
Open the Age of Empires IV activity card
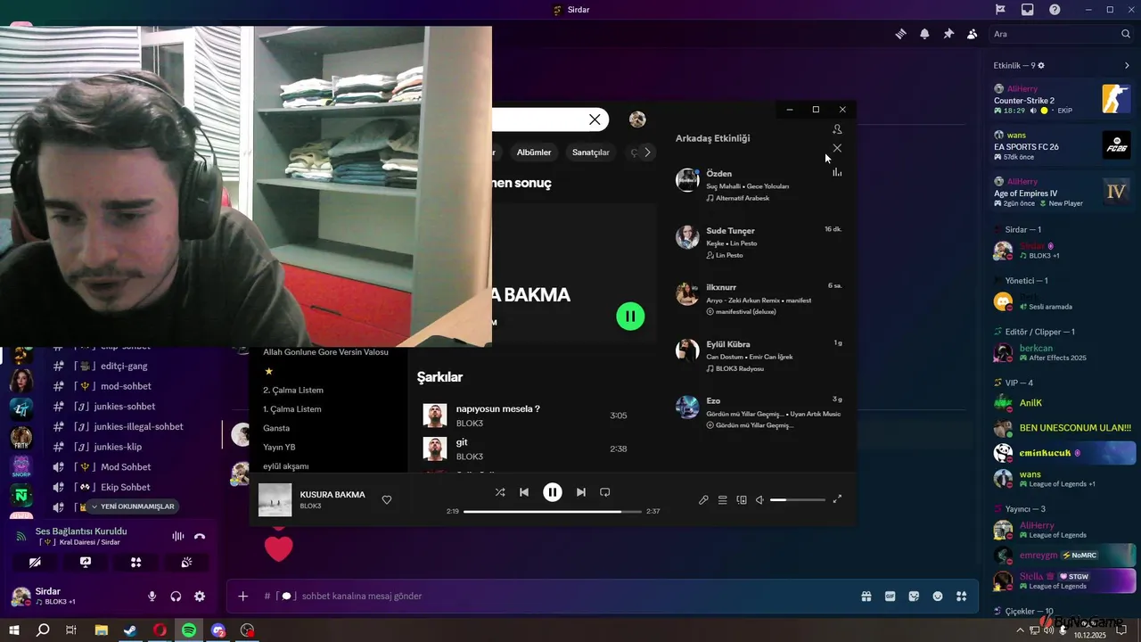(x=1064, y=192)
